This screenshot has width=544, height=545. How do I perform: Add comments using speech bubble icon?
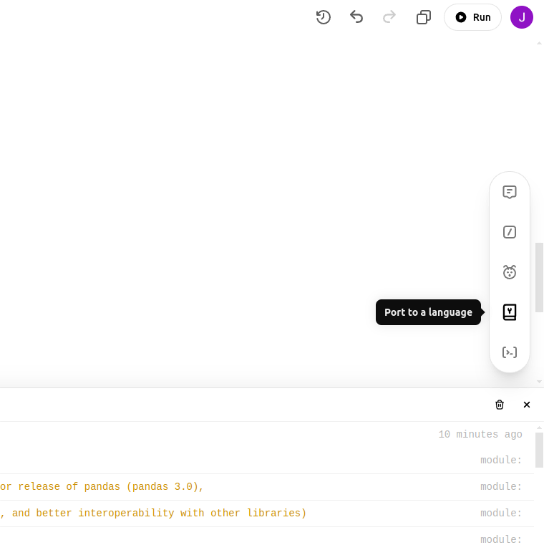click(x=510, y=192)
